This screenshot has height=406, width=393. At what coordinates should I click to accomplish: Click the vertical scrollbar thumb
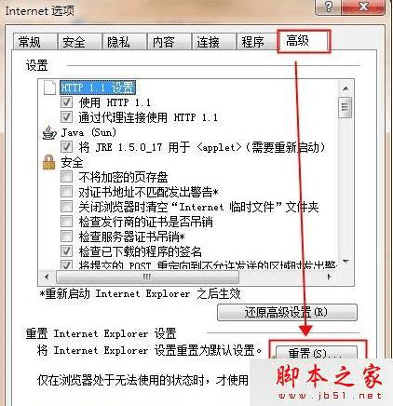346,108
